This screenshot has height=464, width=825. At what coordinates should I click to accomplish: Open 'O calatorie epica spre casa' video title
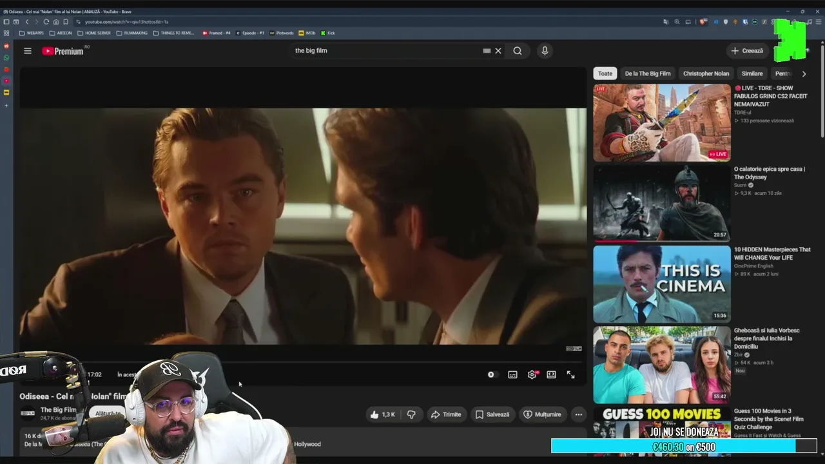(x=770, y=173)
